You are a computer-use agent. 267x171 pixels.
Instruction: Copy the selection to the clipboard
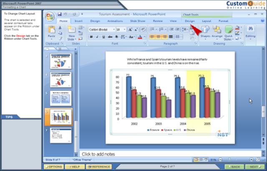(60, 33)
